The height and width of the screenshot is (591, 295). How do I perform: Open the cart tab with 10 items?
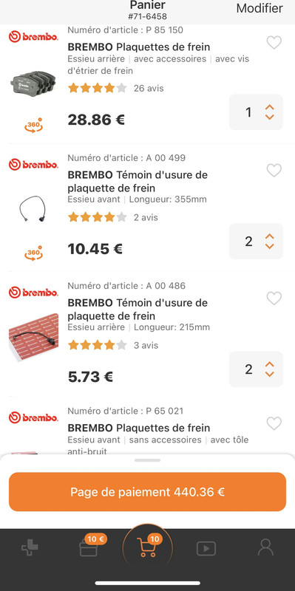pyautogui.click(x=148, y=547)
